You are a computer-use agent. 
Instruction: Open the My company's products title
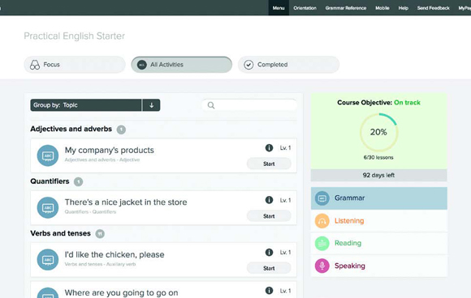coord(110,150)
